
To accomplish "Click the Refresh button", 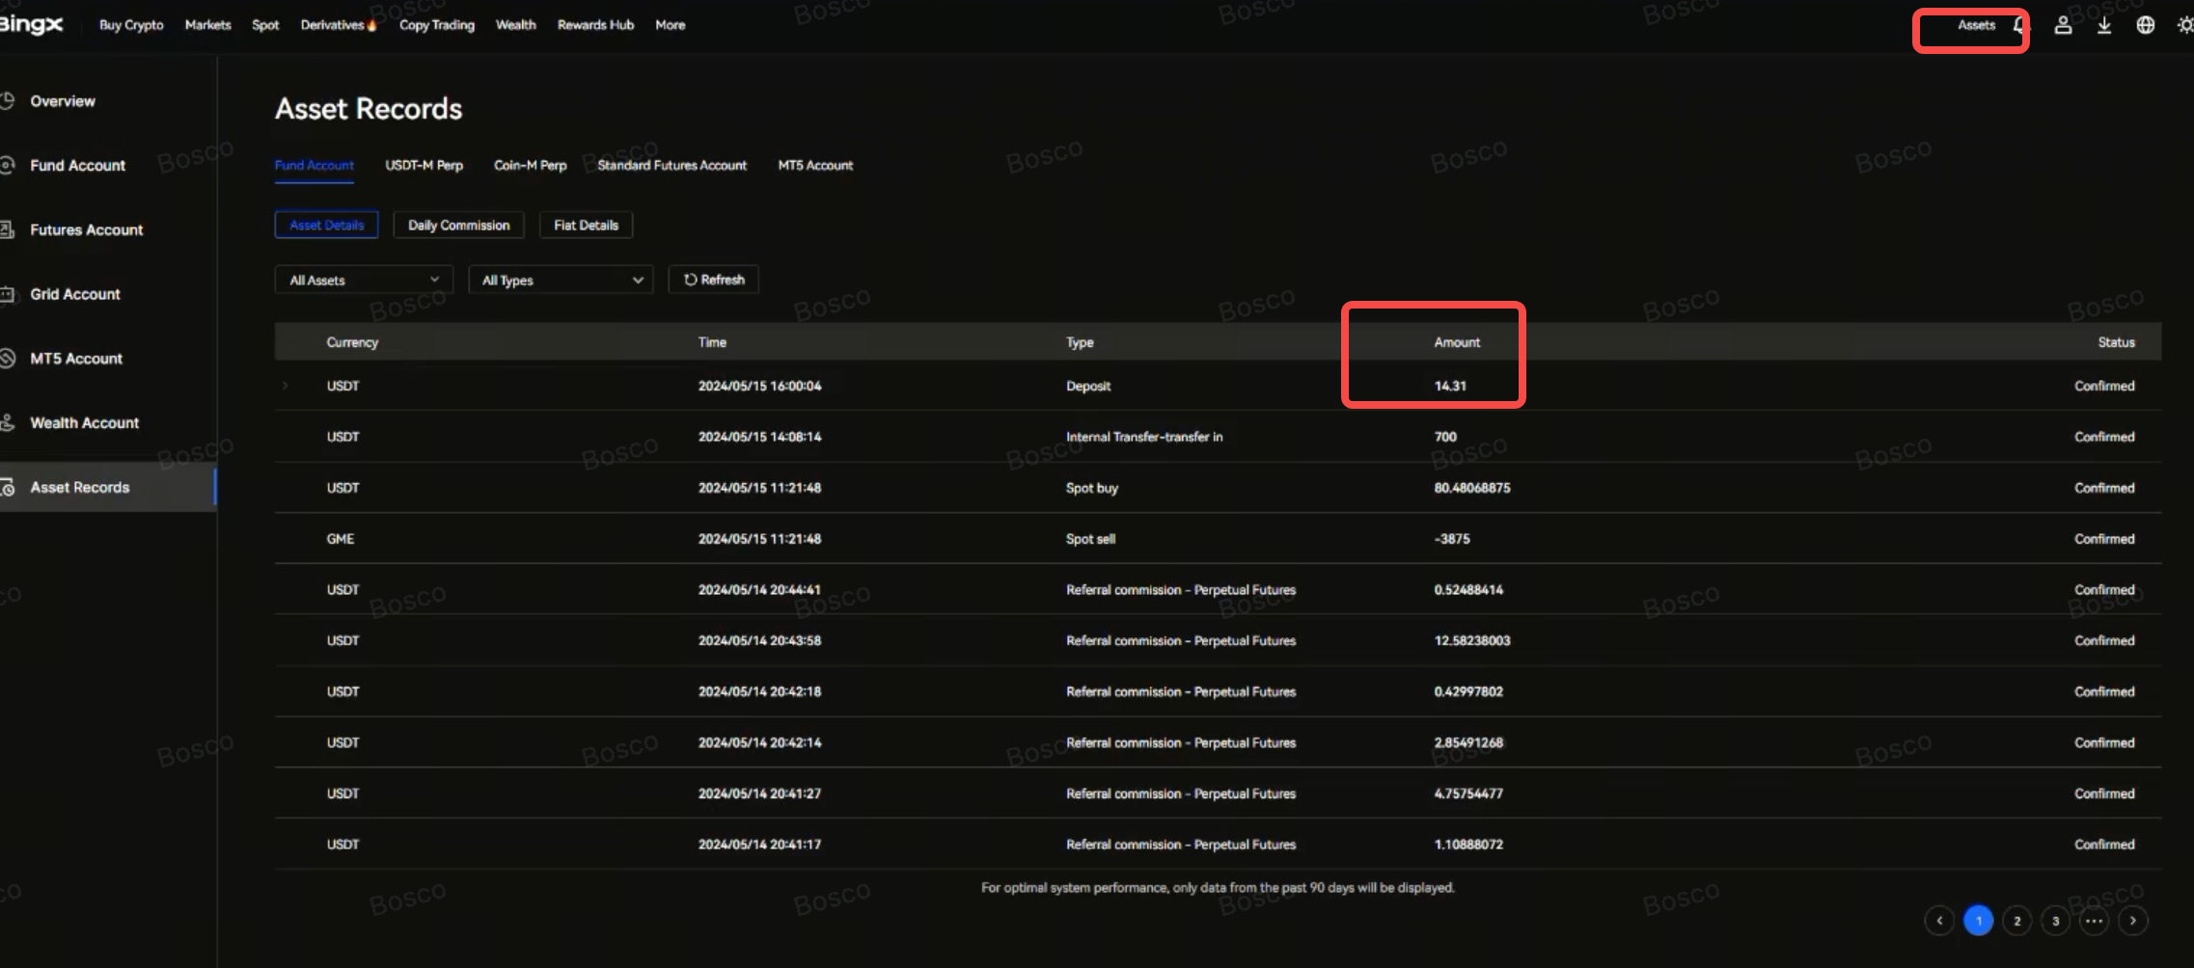I will (714, 281).
